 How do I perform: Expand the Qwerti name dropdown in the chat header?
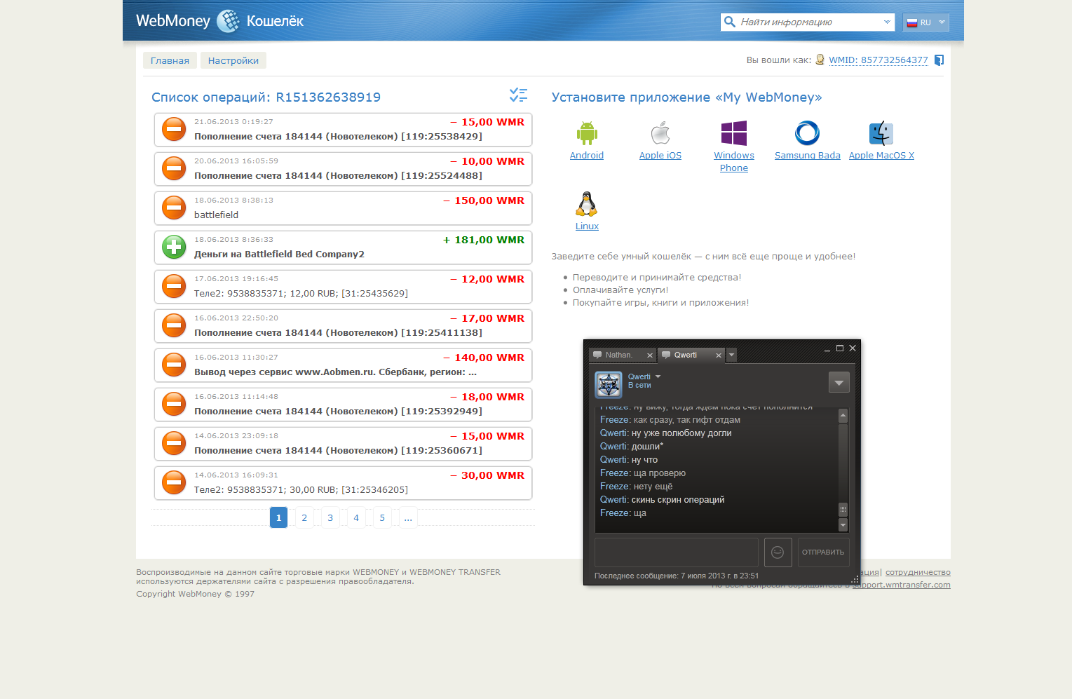[658, 376]
